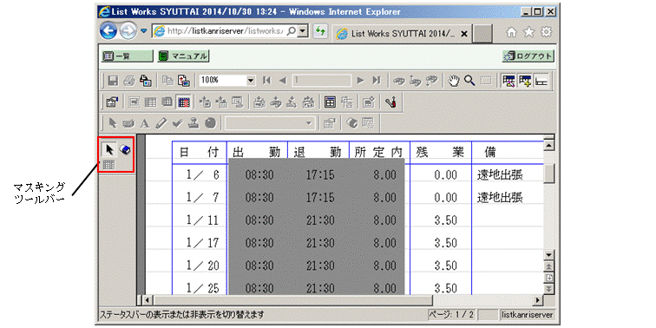The image size is (656, 328).
Task: Select the checkmark annotation tool
Action: pyautogui.click(x=177, y=123)
